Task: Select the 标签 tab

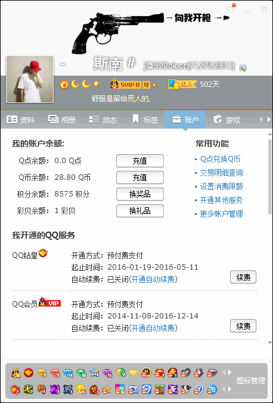Action: point(145,120)
